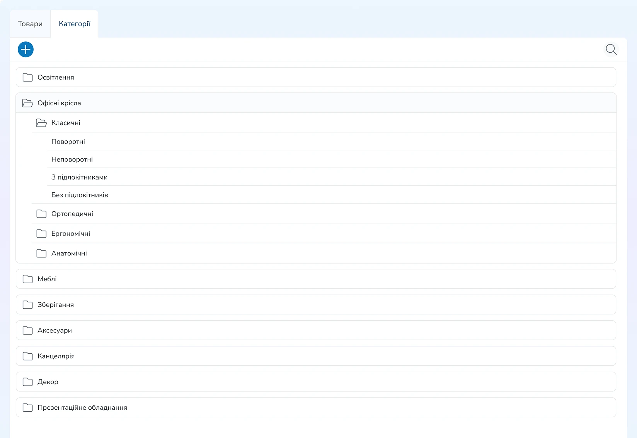Open the Меблі category

pyautogui.click(x=316, y=279)
